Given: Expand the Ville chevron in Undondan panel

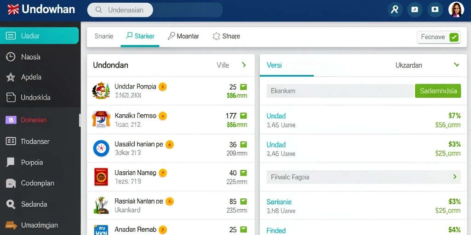Looking at the screenshot, I should point(244,65).
